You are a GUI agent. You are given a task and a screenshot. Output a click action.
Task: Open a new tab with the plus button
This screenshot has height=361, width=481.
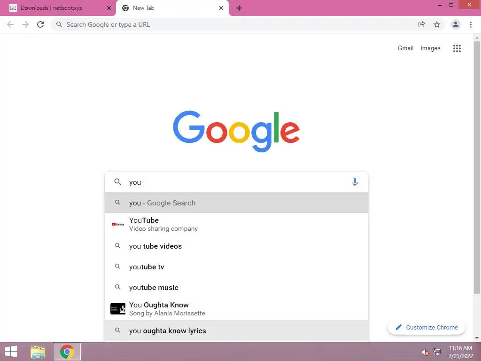click(239, 8)
